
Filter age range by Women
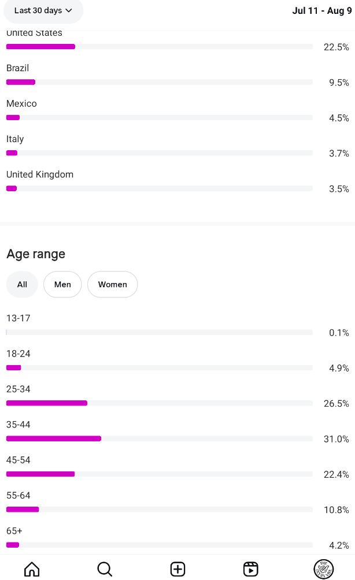point(112,284)
